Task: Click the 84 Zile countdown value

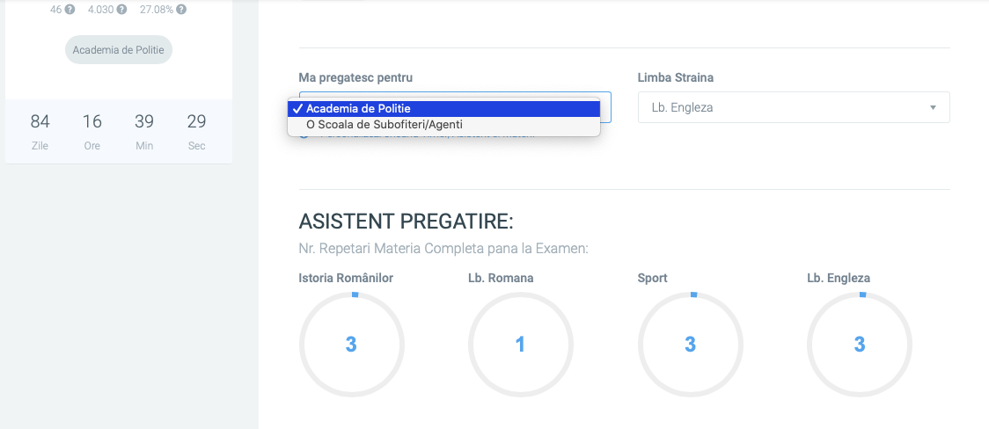Action: pos(40,122)
